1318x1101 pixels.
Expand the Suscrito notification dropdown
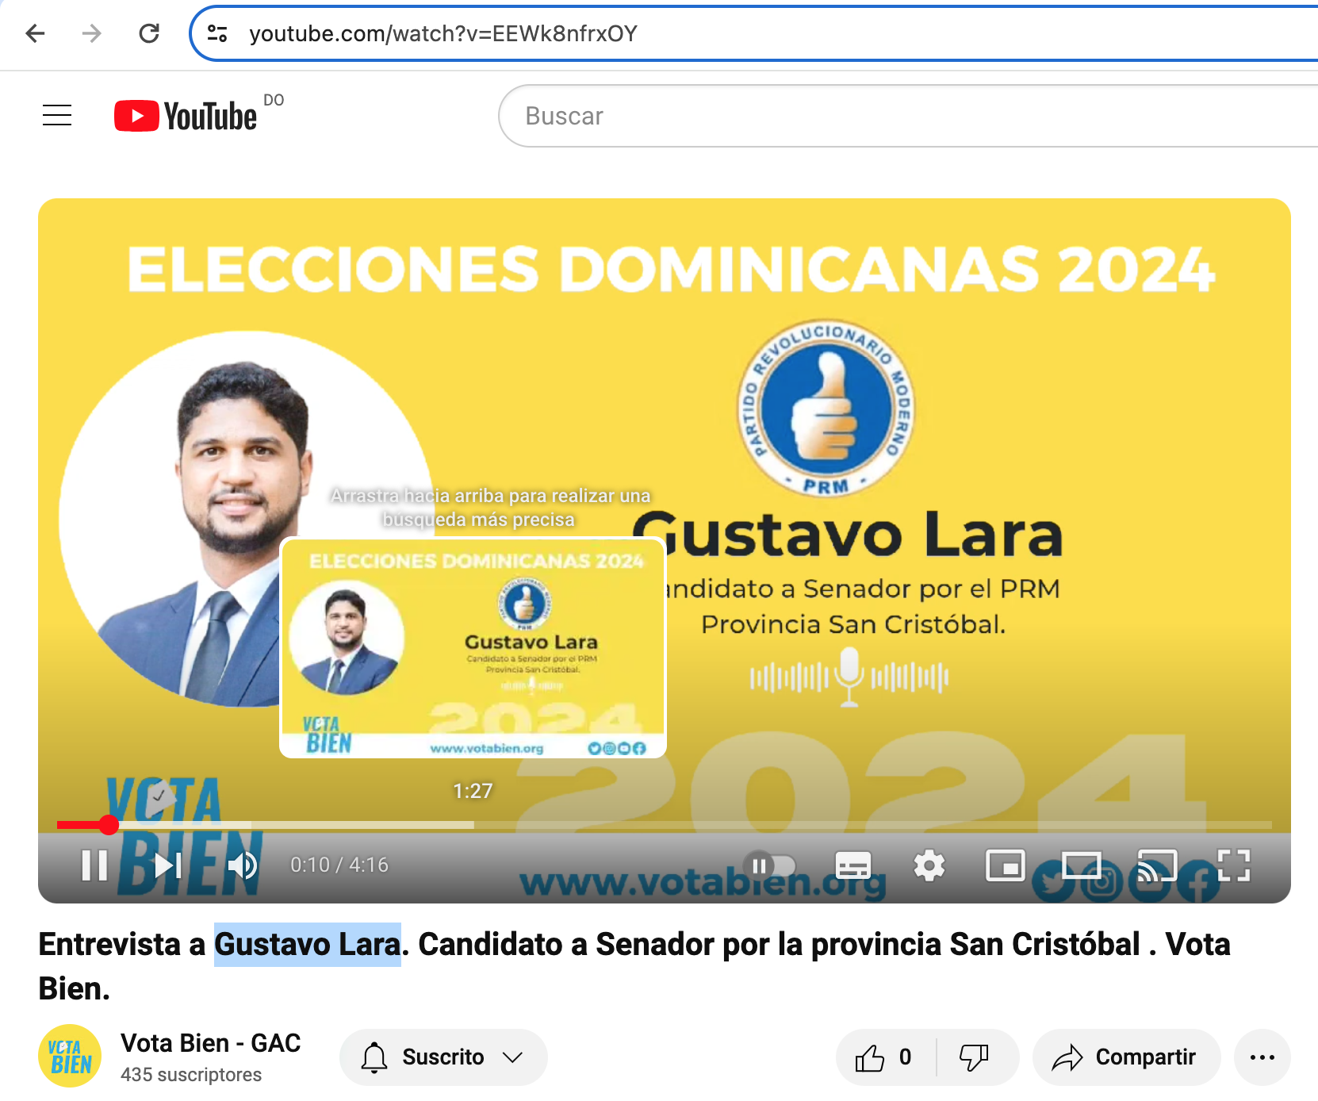[443, 1057]
